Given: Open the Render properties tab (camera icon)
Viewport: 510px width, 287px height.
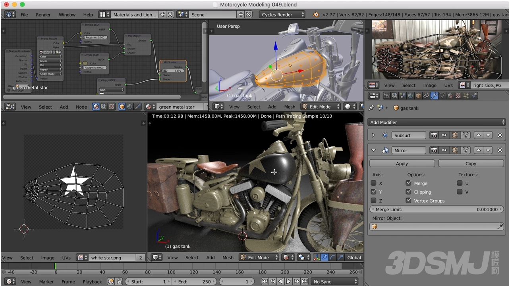Looking at the screenshot, I should click(x=386, y=96).
